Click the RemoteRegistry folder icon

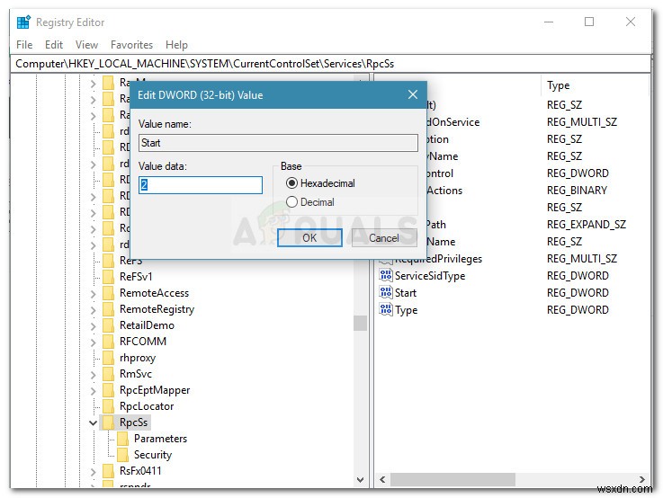point(109,309)
